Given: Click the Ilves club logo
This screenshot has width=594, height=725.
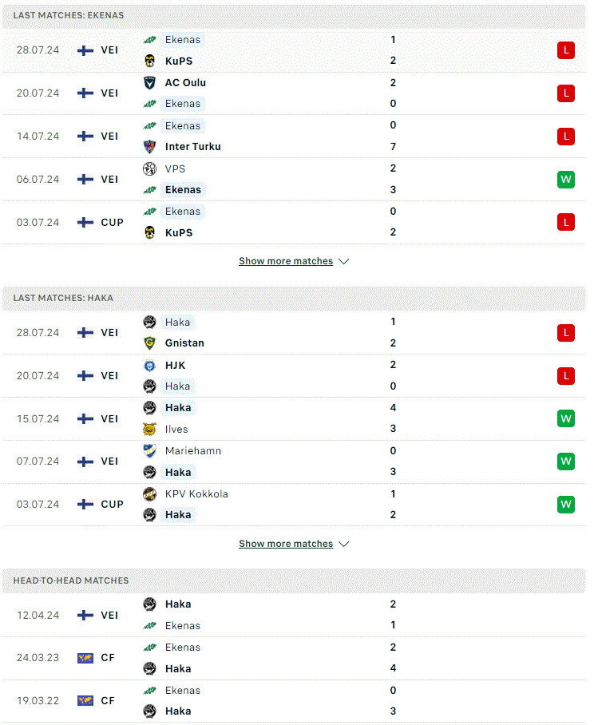Looking at the screenshot, I should point(149,429).
